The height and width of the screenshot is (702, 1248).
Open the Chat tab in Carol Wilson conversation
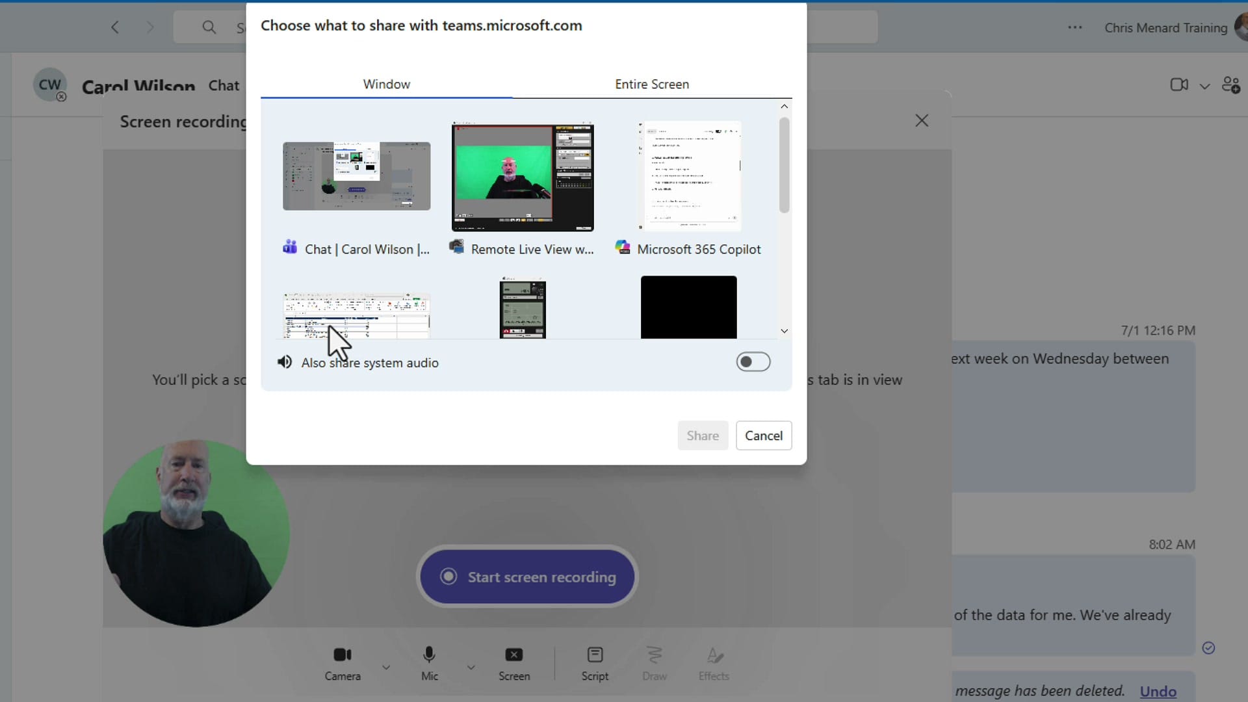click(x=224, y=85)
